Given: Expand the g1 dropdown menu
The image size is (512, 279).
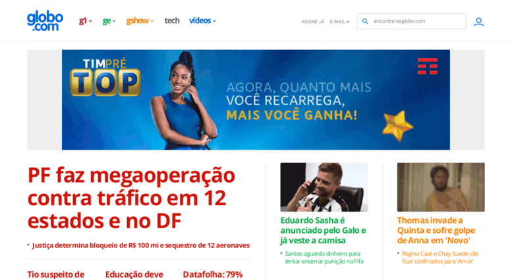Looking at the screenshot, I should tap(86, 21).
